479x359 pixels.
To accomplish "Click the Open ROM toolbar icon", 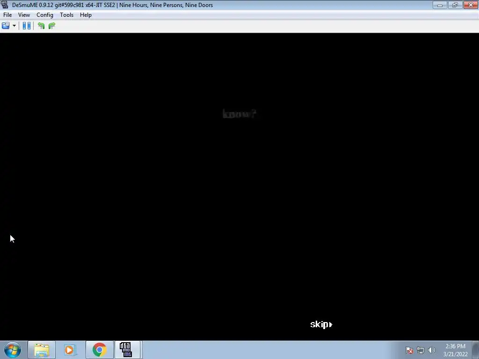I will tap(6, 26).
